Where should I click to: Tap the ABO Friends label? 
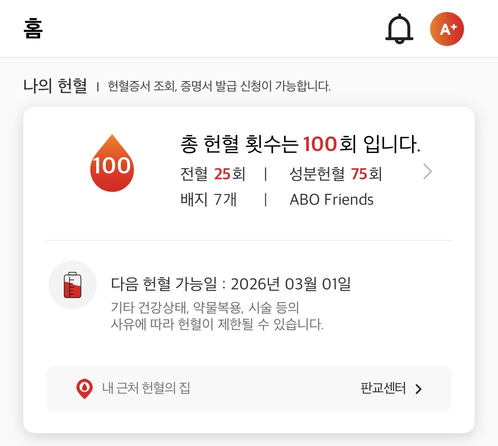332,200
